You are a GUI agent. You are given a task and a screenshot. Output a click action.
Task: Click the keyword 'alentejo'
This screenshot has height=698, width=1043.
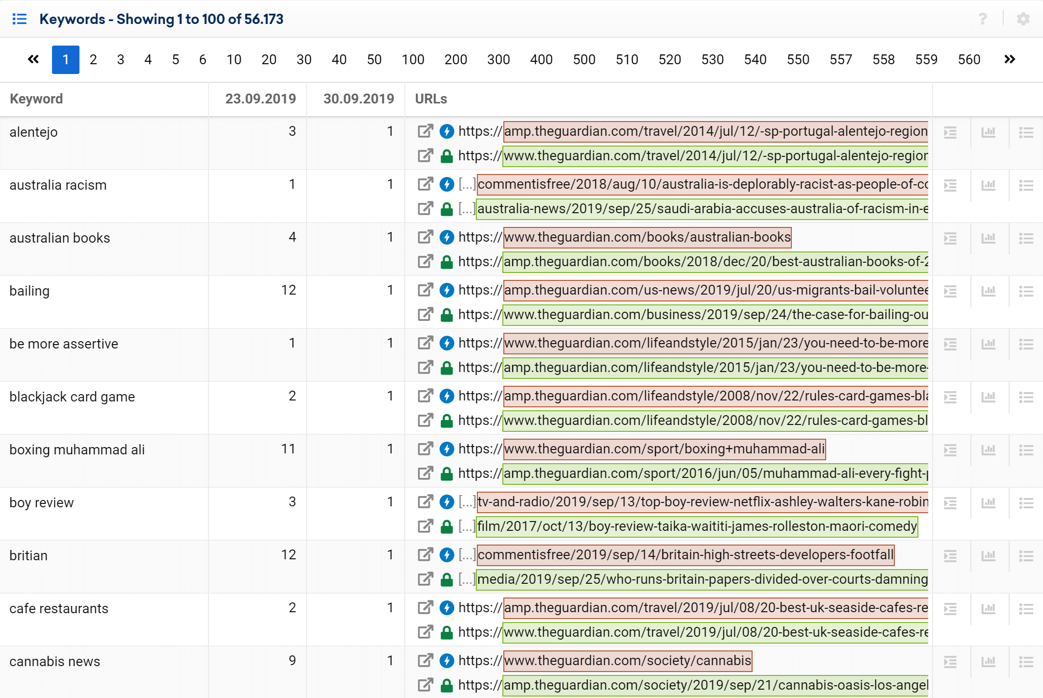33,132
